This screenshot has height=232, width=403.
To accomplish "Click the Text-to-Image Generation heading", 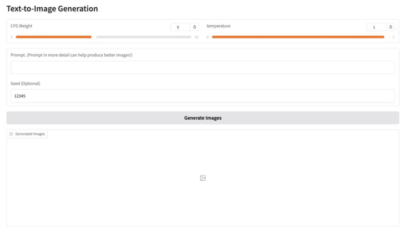I will [x=52, y=9].
